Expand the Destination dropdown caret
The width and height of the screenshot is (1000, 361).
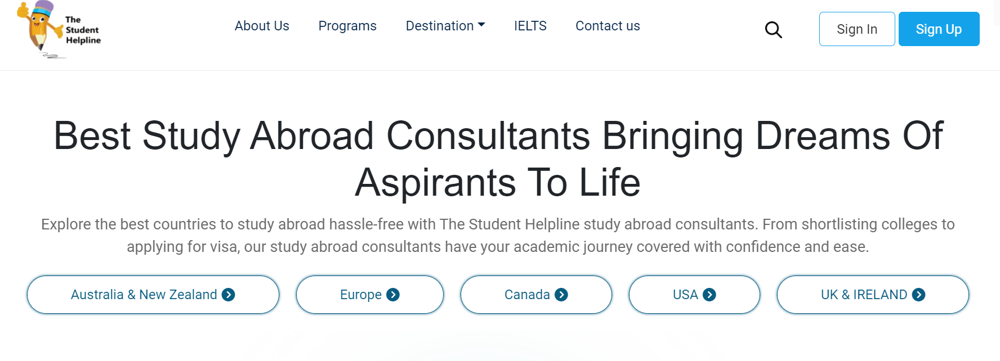tap(481, 25)
